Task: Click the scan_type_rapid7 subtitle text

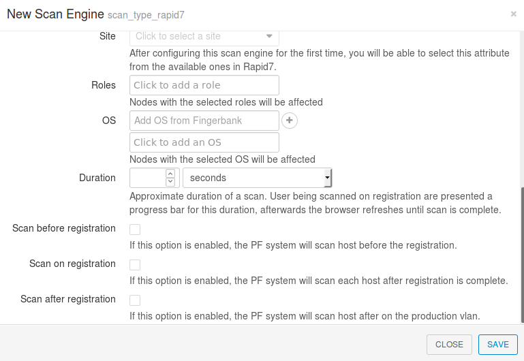Action: pyautogui.click(x=146, y=16)
